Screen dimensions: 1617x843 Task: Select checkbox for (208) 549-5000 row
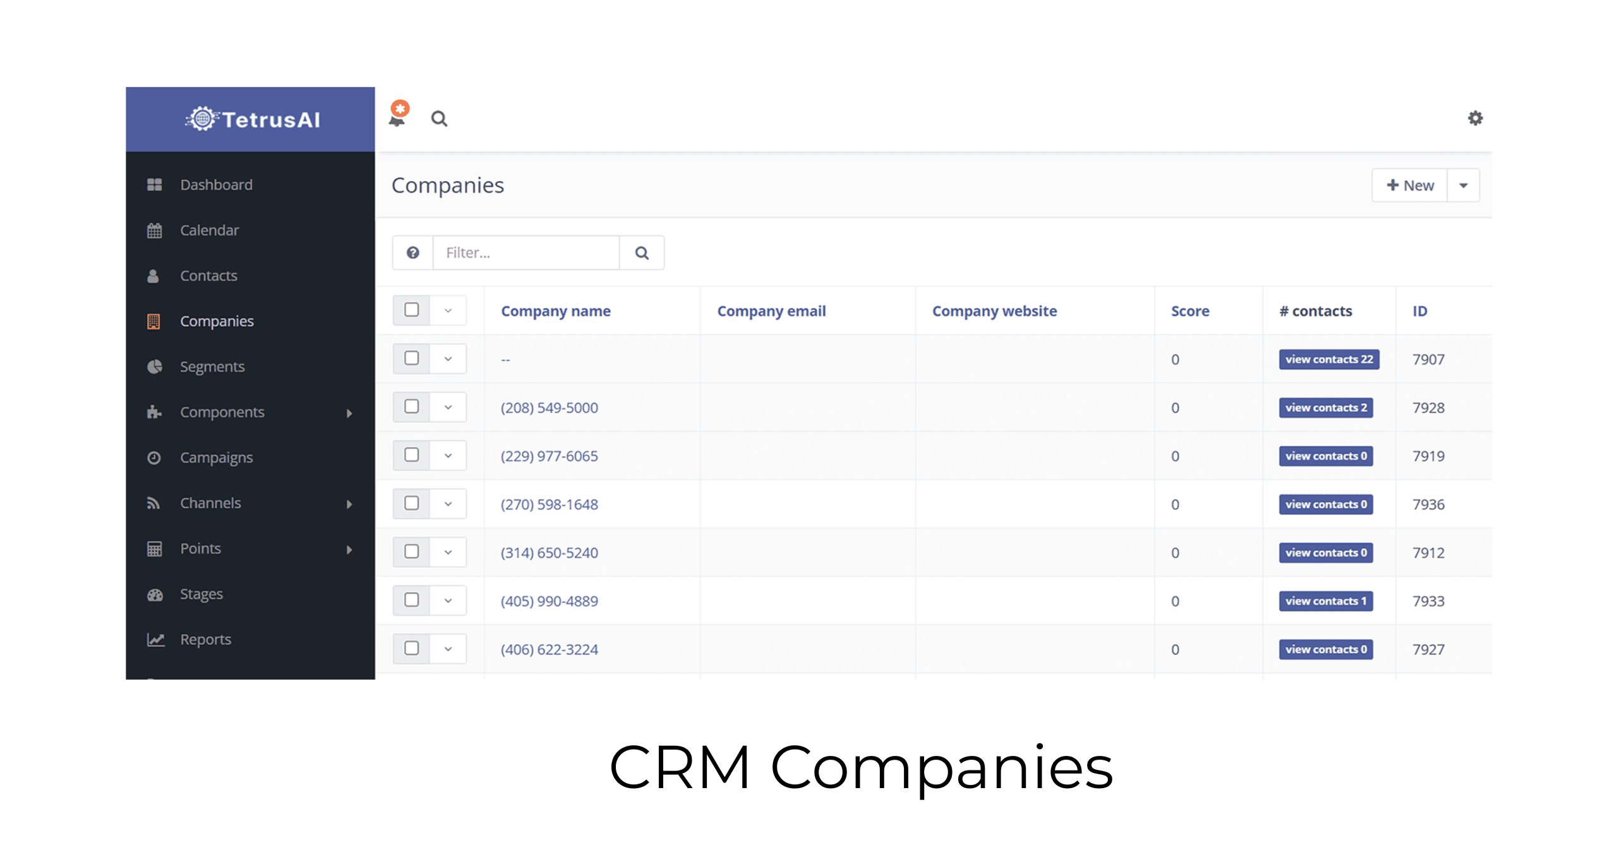(411, 406)
